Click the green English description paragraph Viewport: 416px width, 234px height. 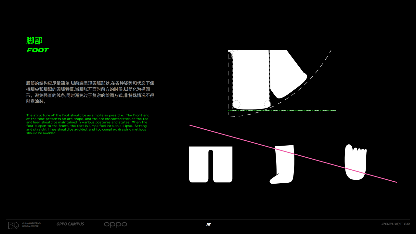tap(88, 124)
